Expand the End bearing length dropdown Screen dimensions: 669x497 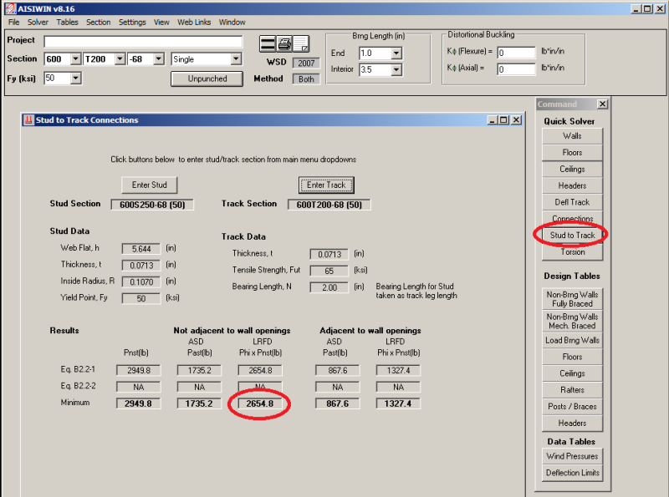pos(396,53)
